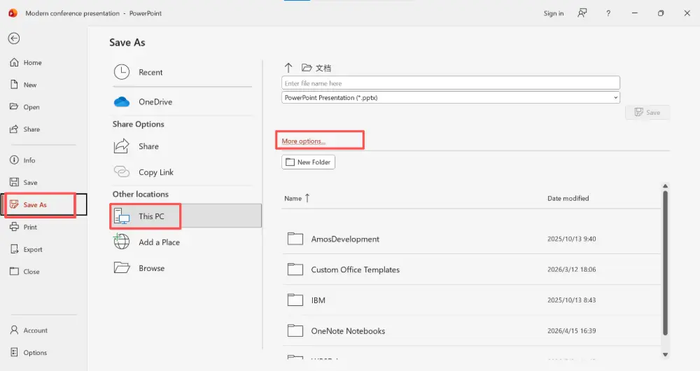Click the Copy Link chain icon

(121, 171)
